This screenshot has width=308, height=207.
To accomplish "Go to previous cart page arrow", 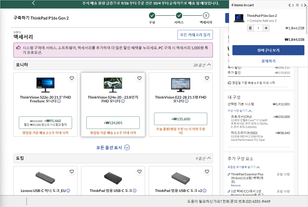I will click(290, 5).
